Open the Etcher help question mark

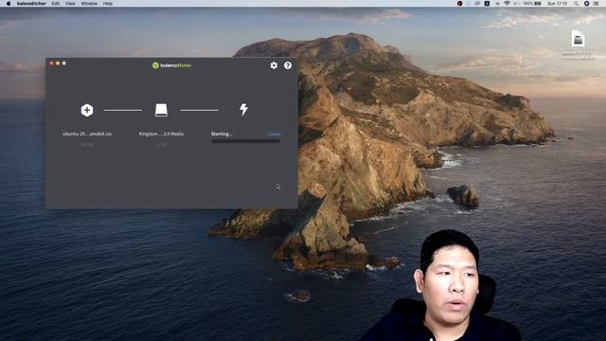[288, 65]
